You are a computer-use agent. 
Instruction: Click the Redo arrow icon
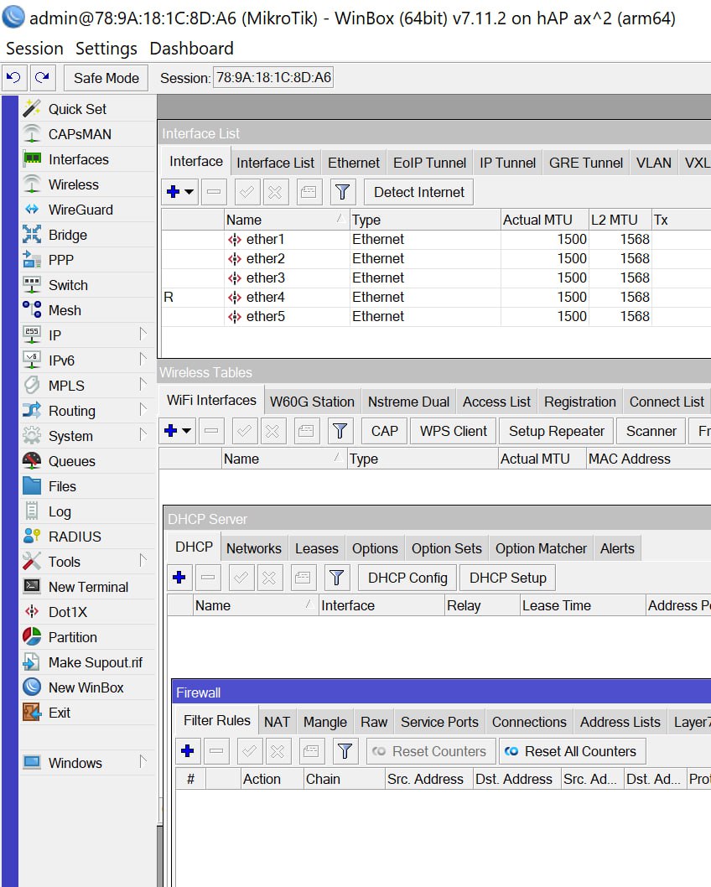(43, 77)
